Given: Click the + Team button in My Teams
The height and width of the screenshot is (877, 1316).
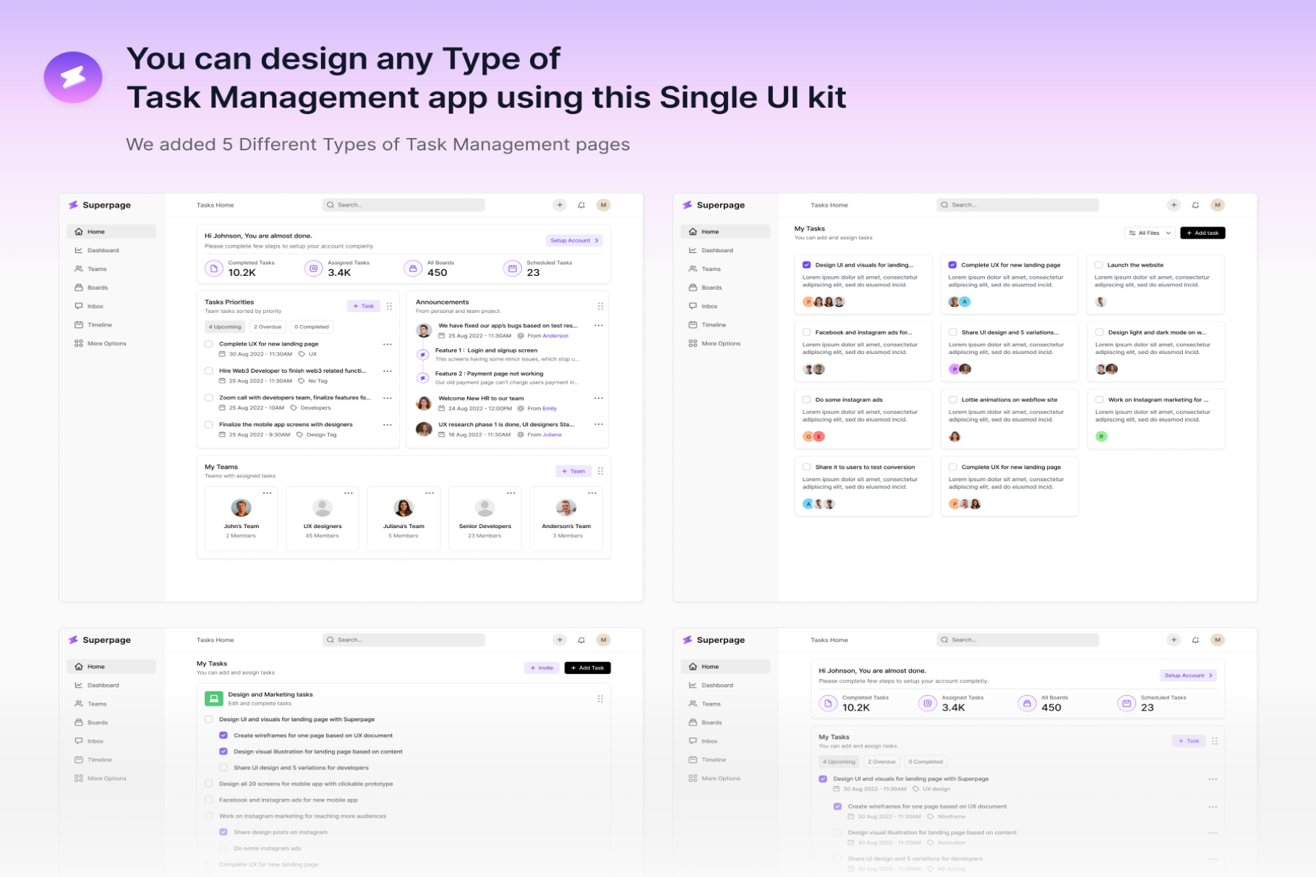Looking at the screenshot, I should coord(573,471).
